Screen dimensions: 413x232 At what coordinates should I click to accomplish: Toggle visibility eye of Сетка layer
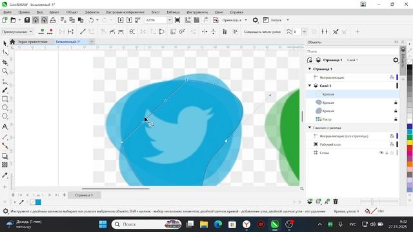pyautogui.click(x=381, y=153)
